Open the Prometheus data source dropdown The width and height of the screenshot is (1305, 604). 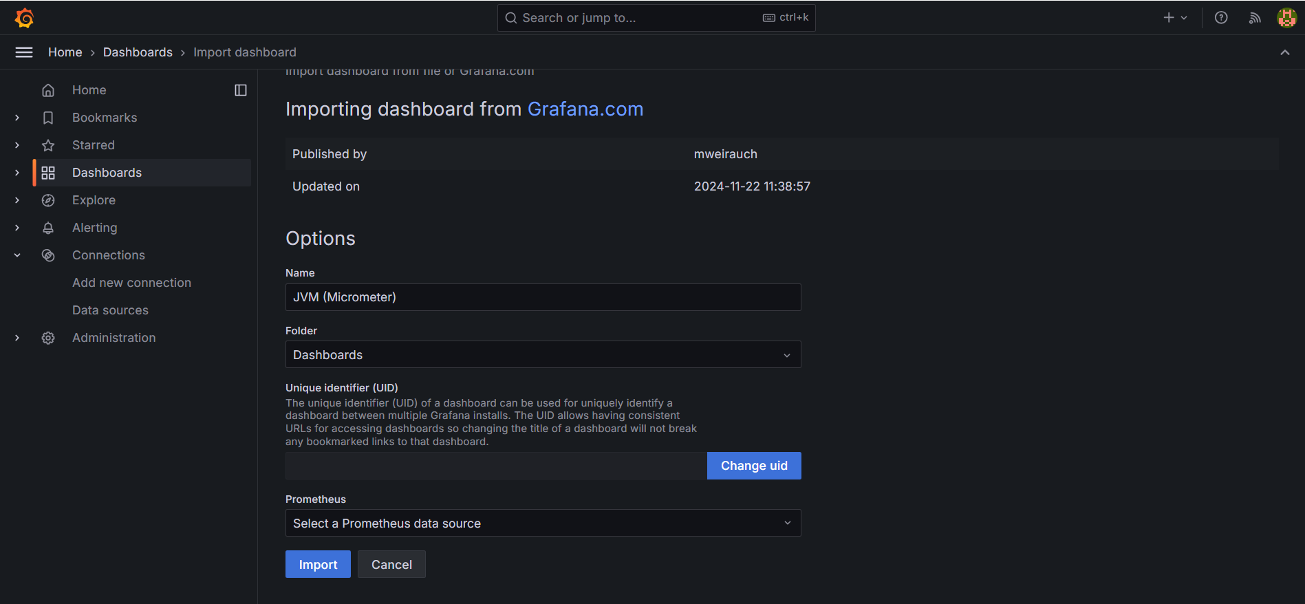(543, 524)
